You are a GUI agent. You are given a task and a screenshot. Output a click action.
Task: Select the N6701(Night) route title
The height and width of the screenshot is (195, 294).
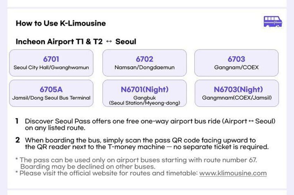[145, 89]
